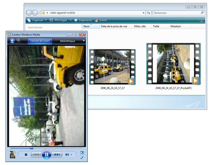Screen dimensions: 209x165
Task: Click vidéo appareil mobile address path
Action: tap(62, 13)
